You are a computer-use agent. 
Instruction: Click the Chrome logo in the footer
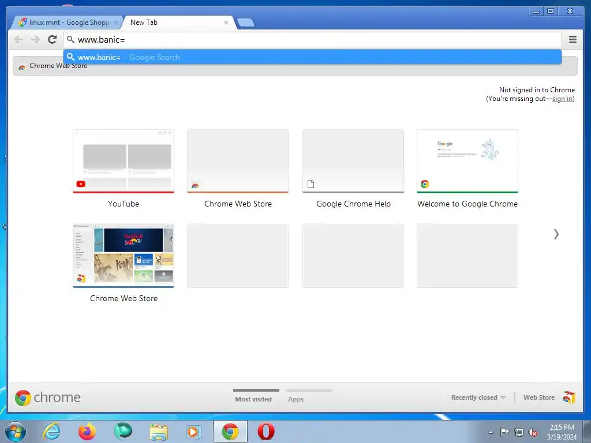pos(47,397)
